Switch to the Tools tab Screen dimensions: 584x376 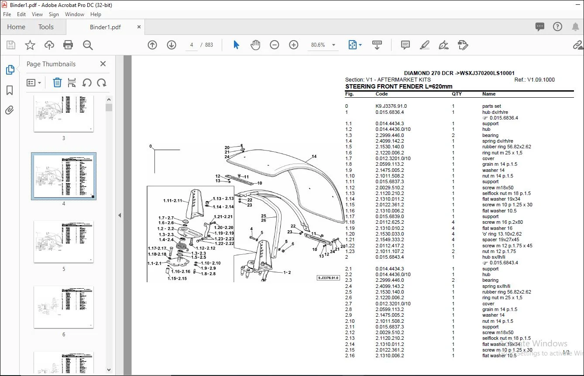[x=46, y=27]
